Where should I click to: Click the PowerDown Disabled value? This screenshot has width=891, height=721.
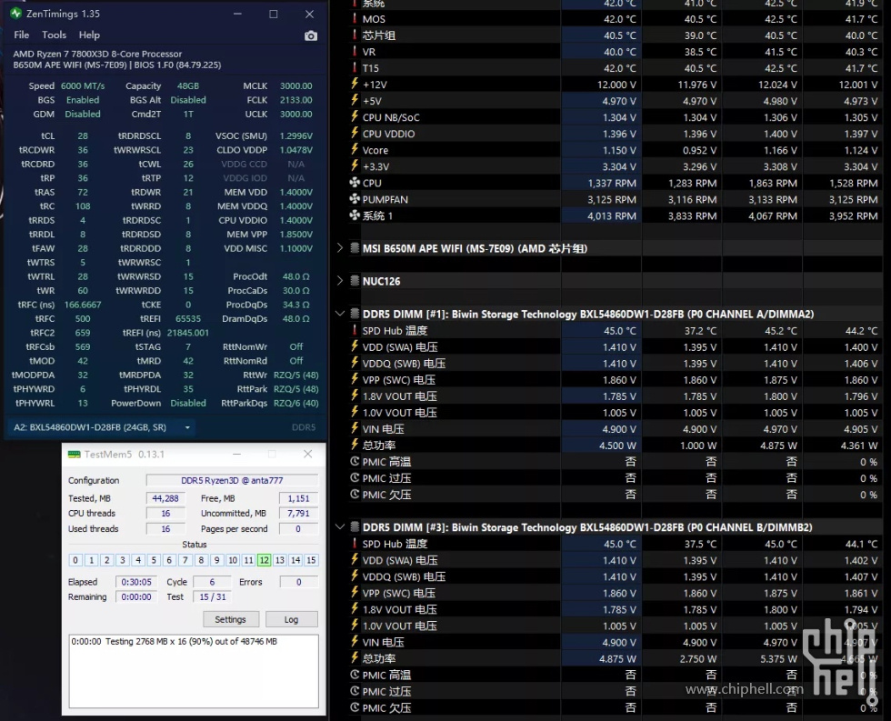point(188,403)
